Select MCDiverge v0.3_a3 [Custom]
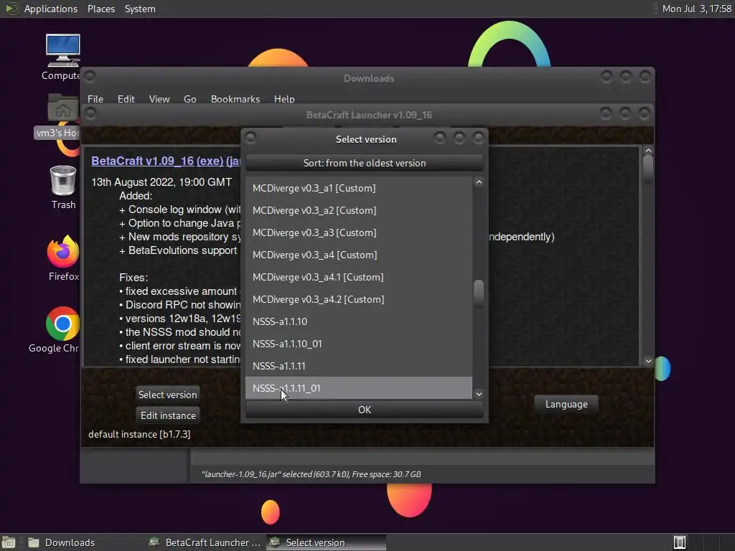 (359, 232)
